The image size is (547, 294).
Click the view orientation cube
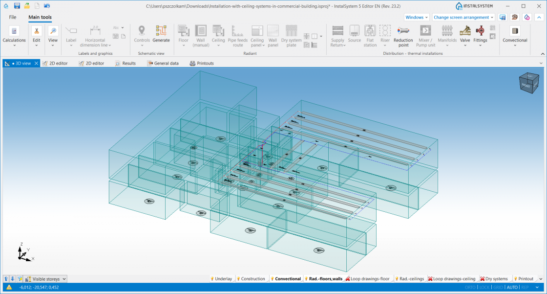528,83
